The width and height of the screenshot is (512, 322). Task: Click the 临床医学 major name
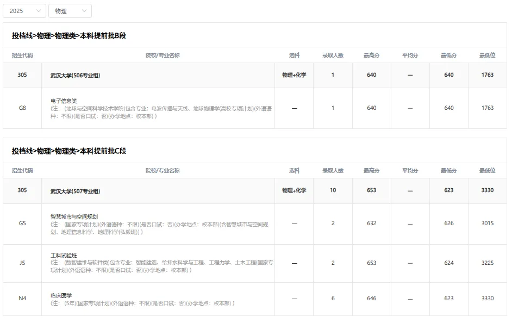61,295
